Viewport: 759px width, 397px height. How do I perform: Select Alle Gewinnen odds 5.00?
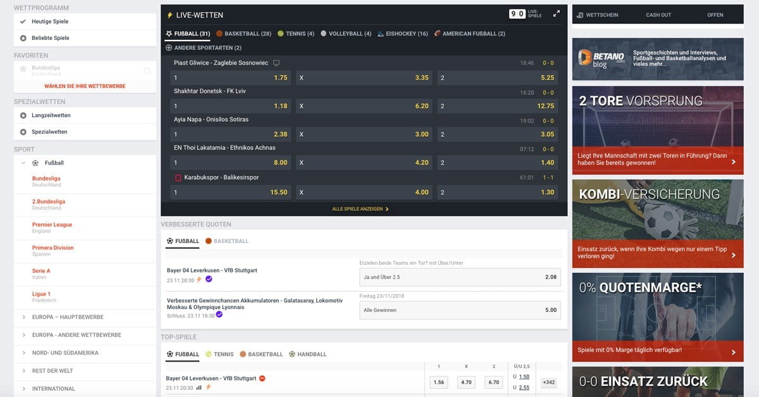tap(460, 310)
